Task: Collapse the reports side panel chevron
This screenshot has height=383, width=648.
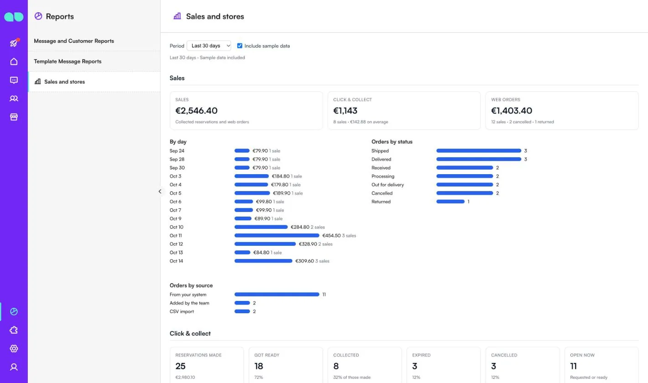Action: (x=160, y=191)
